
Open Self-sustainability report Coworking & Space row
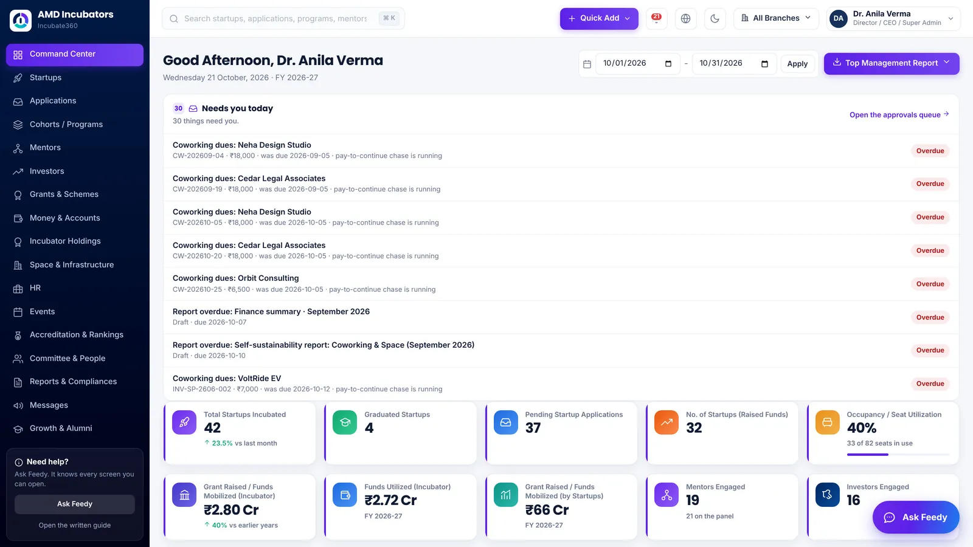click(561, 351)
